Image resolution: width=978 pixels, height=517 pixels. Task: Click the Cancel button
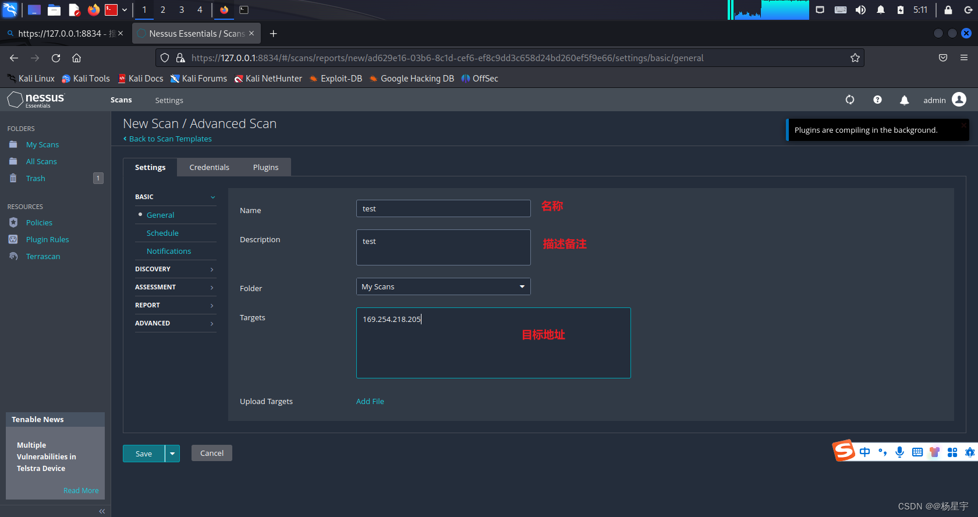coord(212,453)
